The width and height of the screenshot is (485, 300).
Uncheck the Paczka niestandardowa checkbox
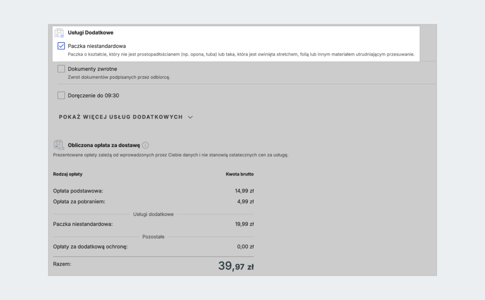[61, 46]
